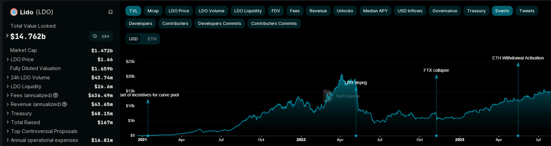Click info icon beside Revenue (annualized)

click(65, 104)
